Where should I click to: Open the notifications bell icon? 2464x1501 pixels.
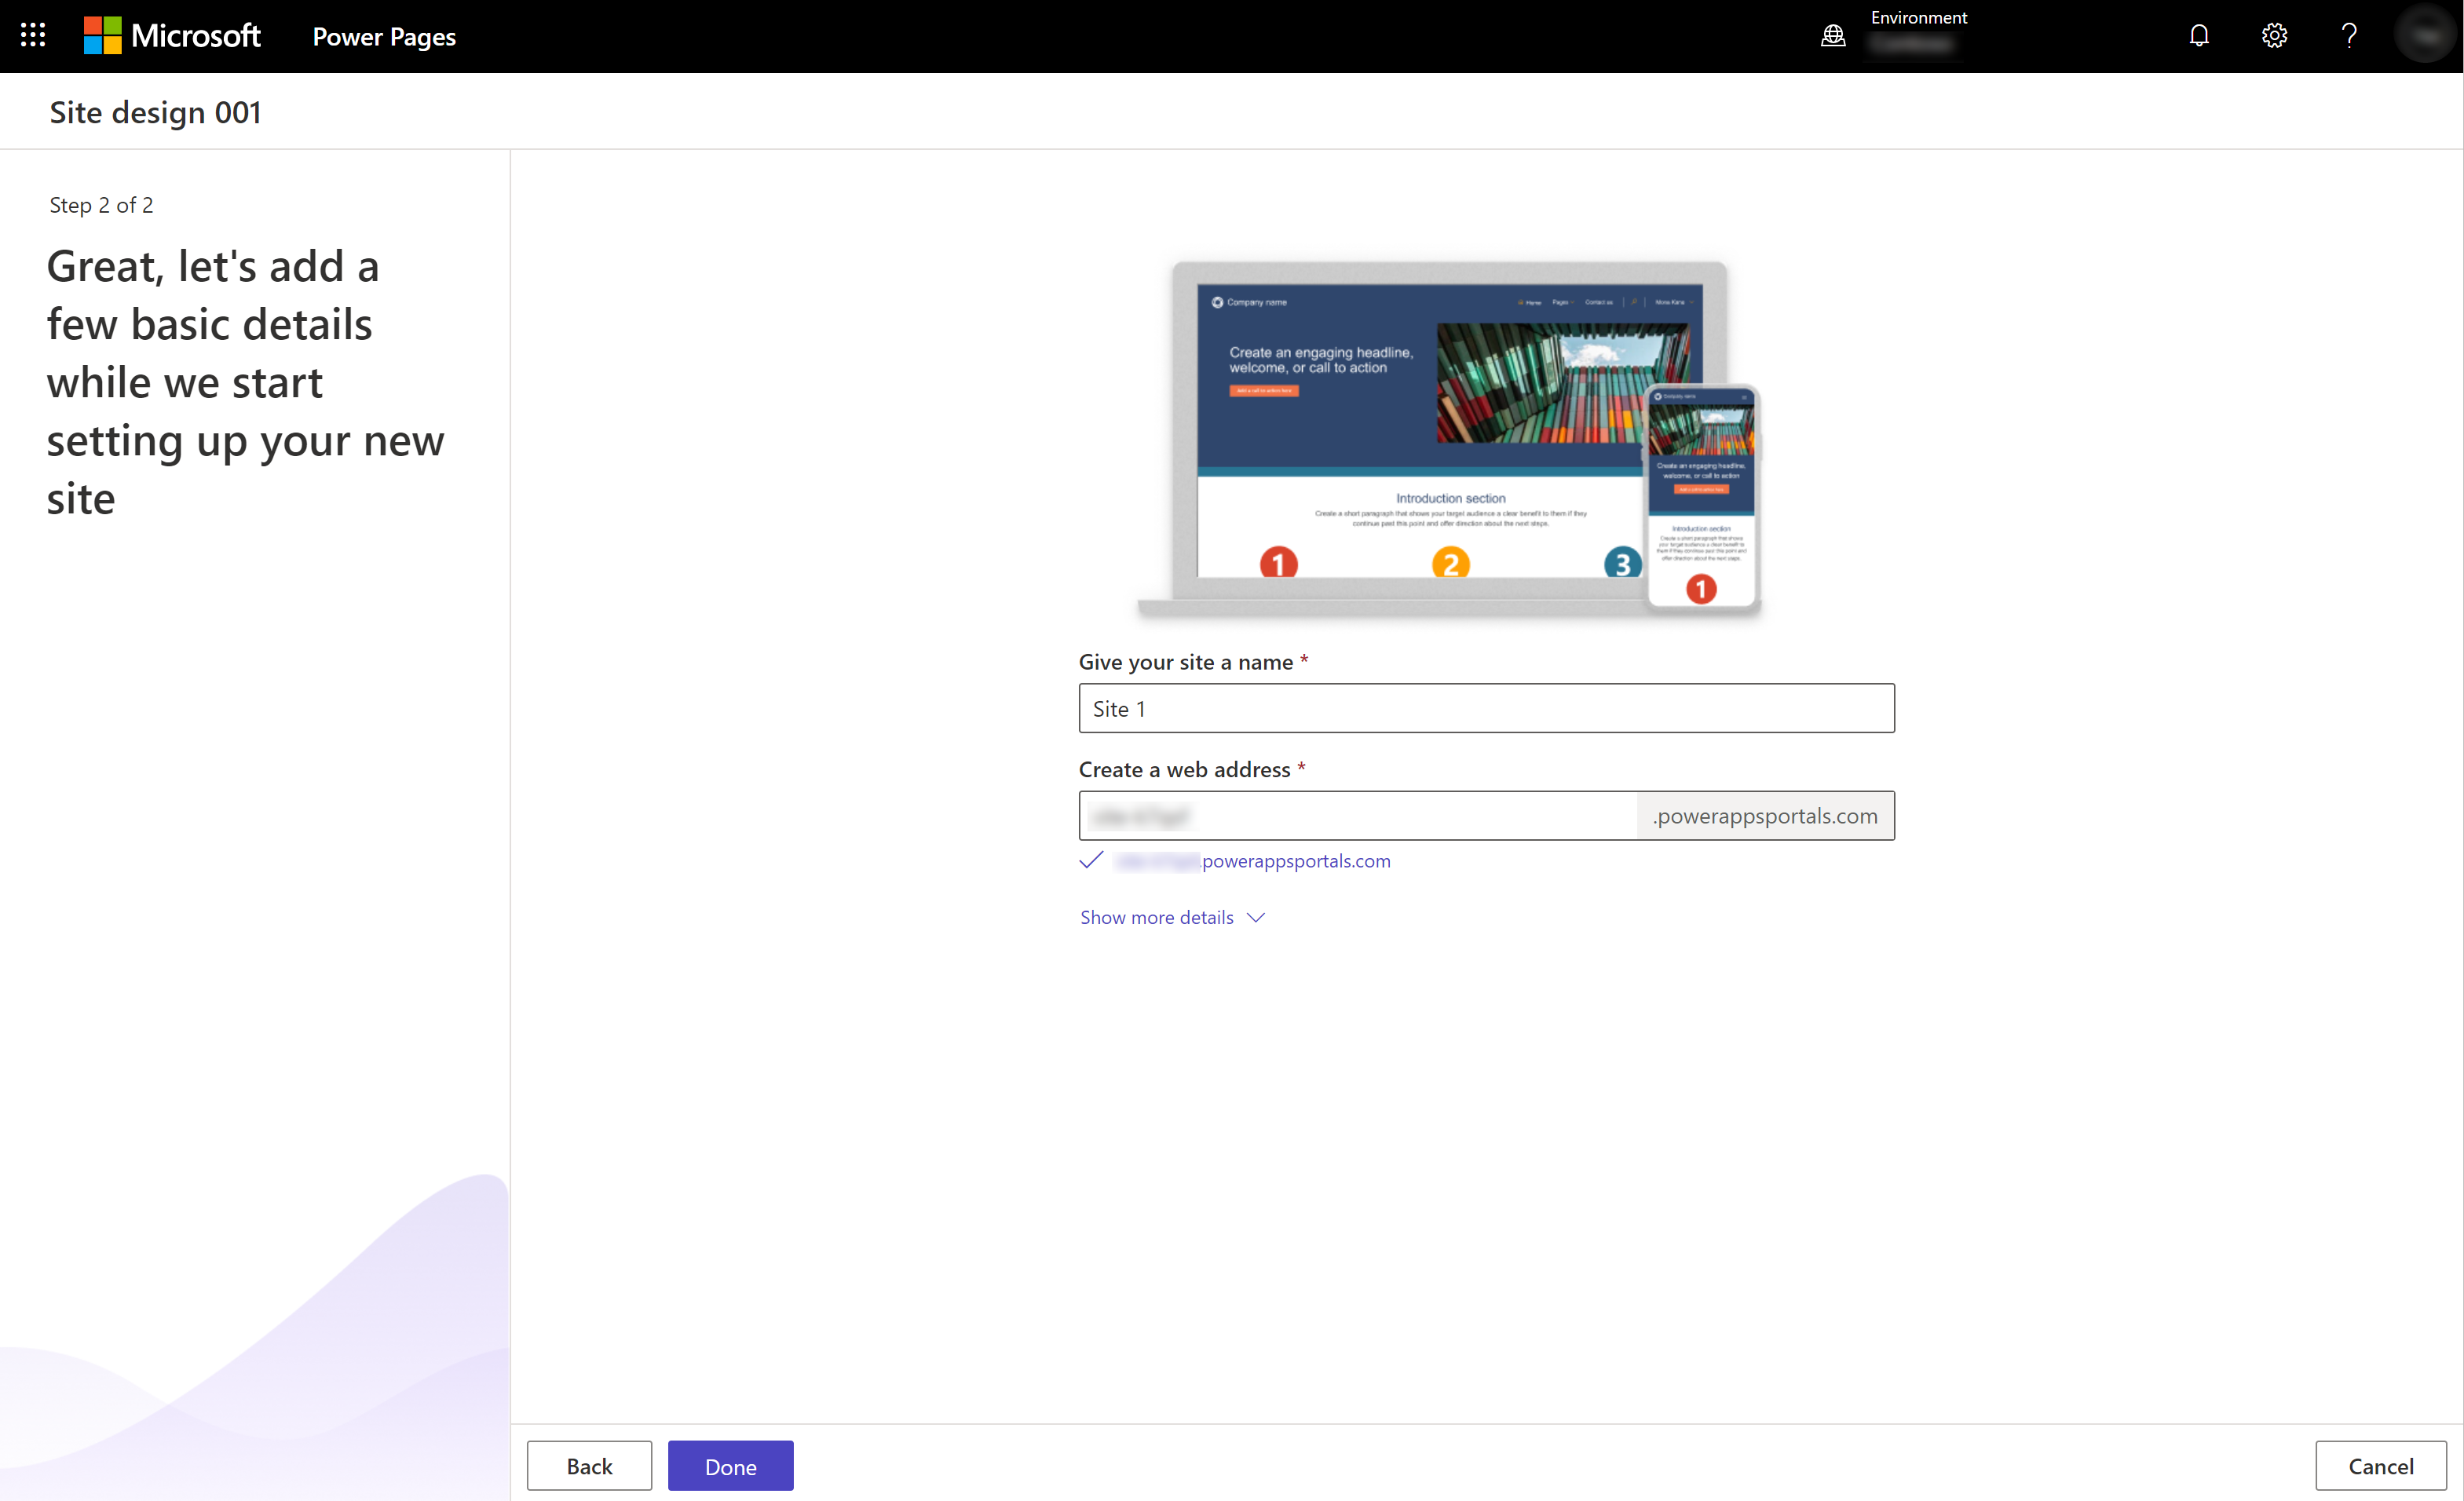tap(2200, 35)
